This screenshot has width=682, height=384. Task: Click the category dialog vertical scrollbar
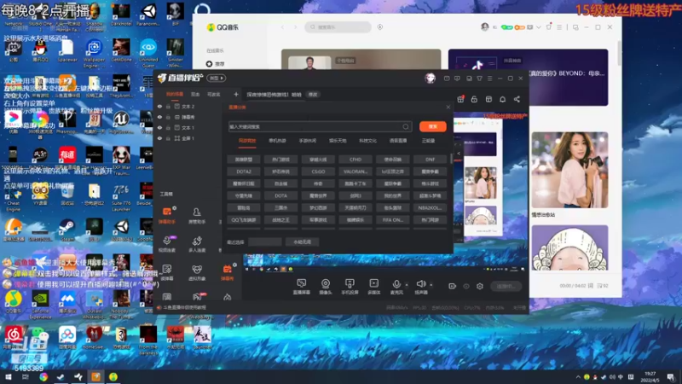click(x=452, y=158)
